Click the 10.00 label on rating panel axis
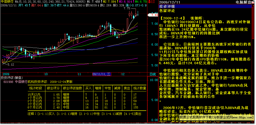 click(154, 80)
